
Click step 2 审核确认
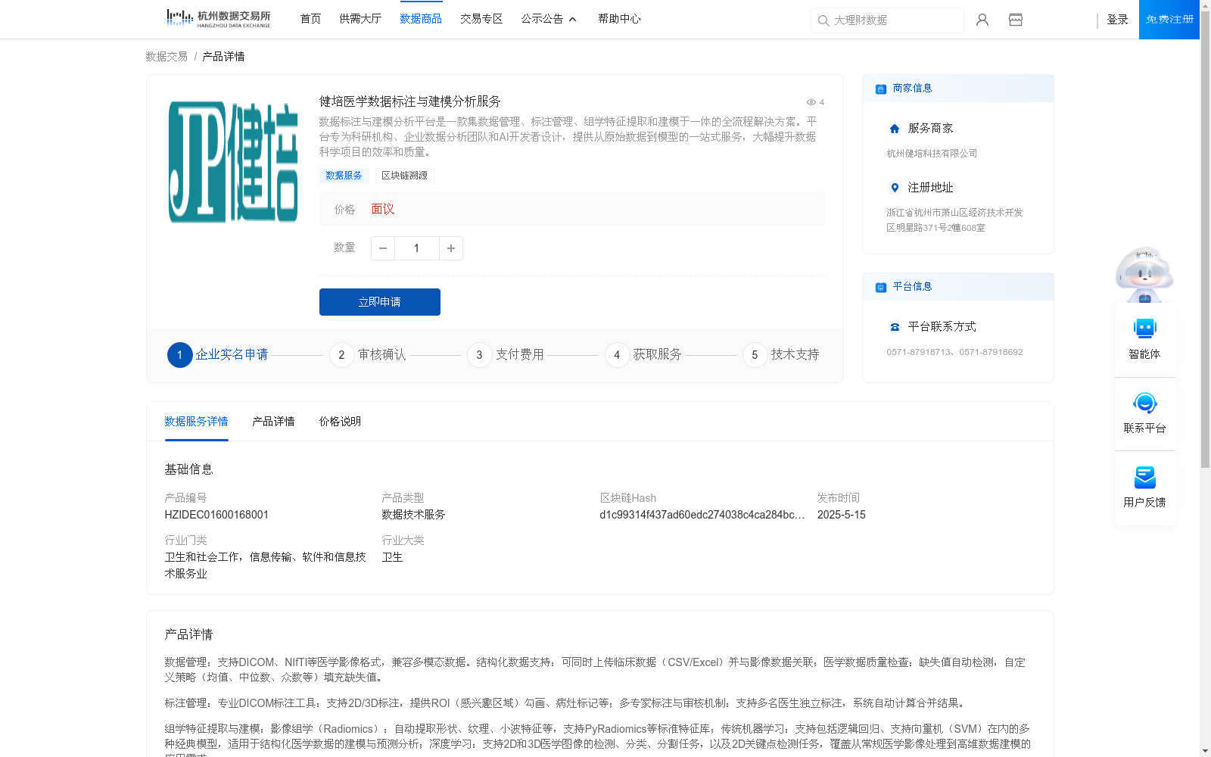pyautogui.click(x=368, y=355)
